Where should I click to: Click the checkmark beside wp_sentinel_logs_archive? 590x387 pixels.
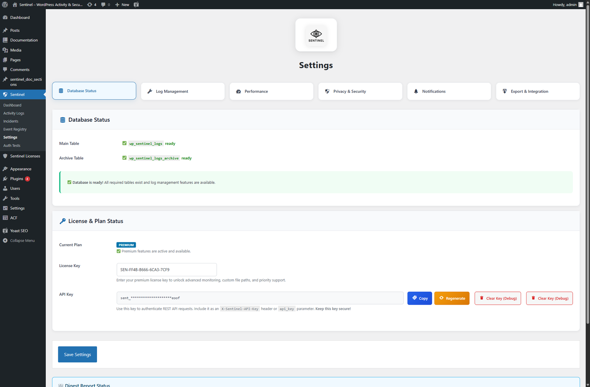point(124,158)
